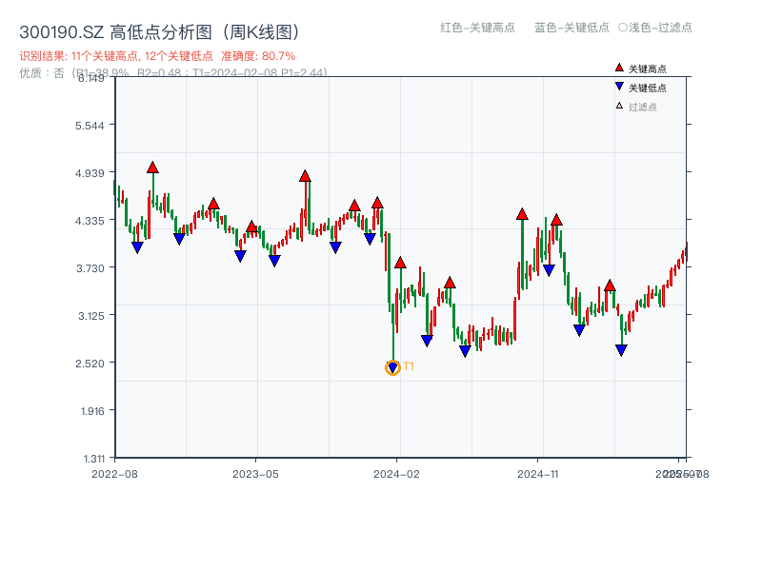
Task: Click the orange T1 label text
Action: point(409,366)
